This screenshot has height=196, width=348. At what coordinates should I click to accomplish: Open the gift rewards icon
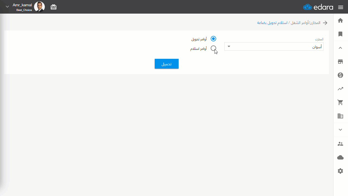click(54, 7)
